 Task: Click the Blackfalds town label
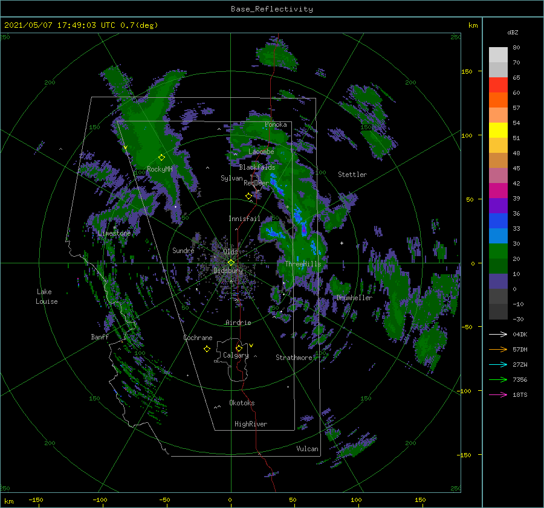(x=257, y=167)
